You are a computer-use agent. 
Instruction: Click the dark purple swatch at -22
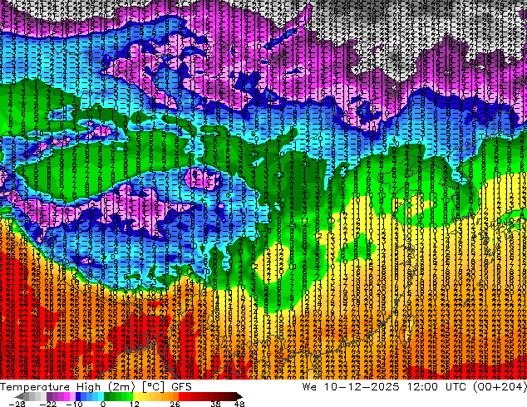[x=49, y=396]
